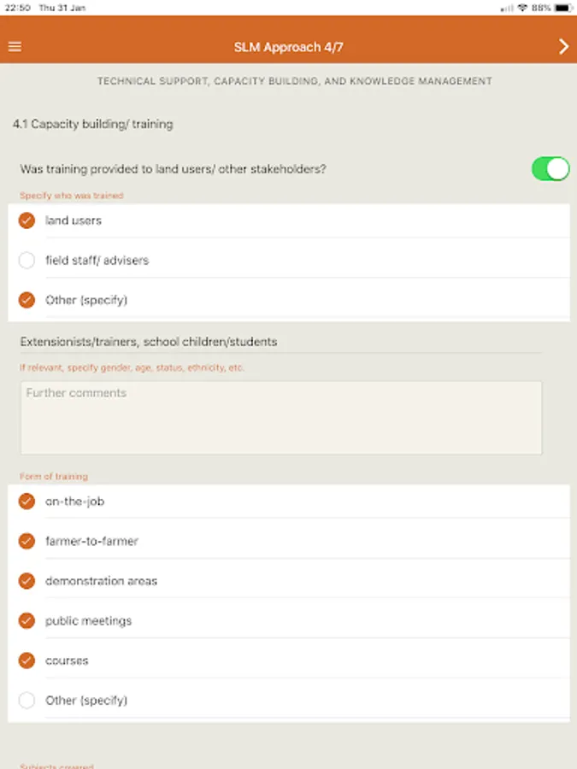Tap the clock time in status bar
The image size is (577, 769).
click(17, 8)
